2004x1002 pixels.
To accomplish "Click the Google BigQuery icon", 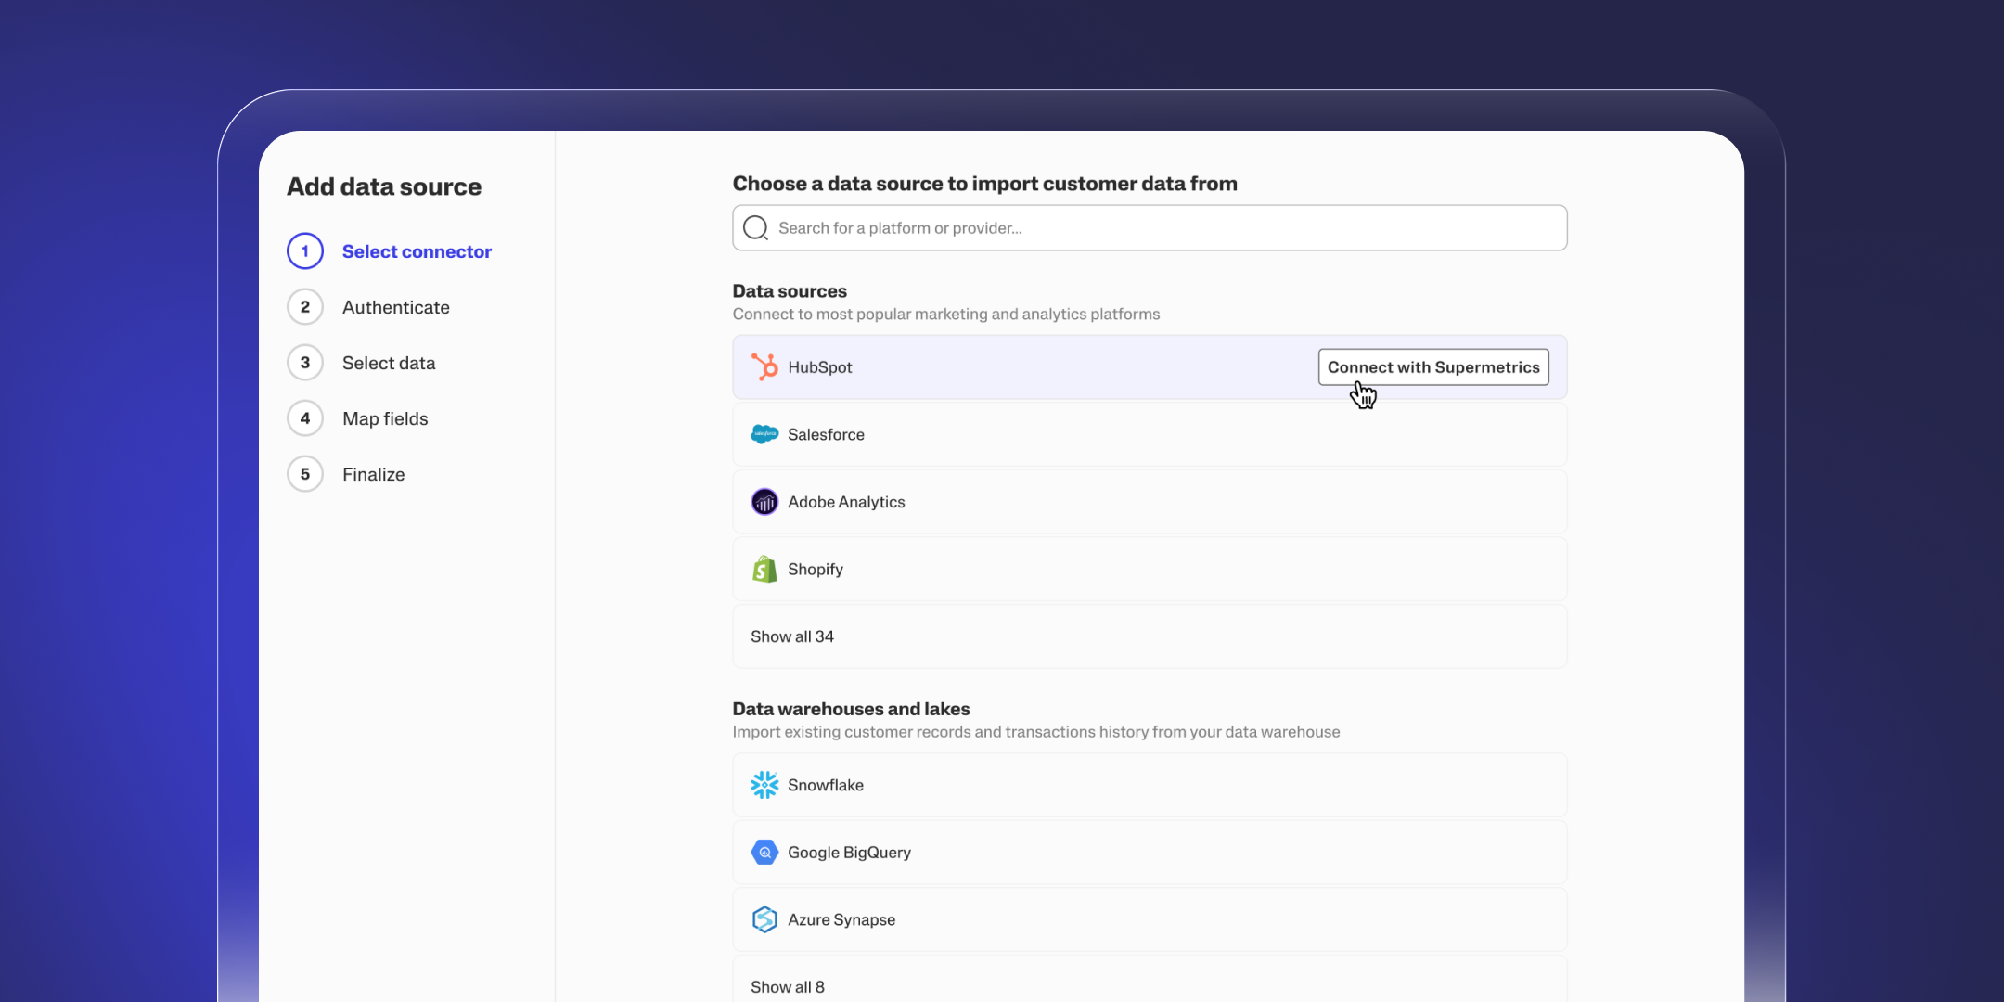I will (764, 853).
